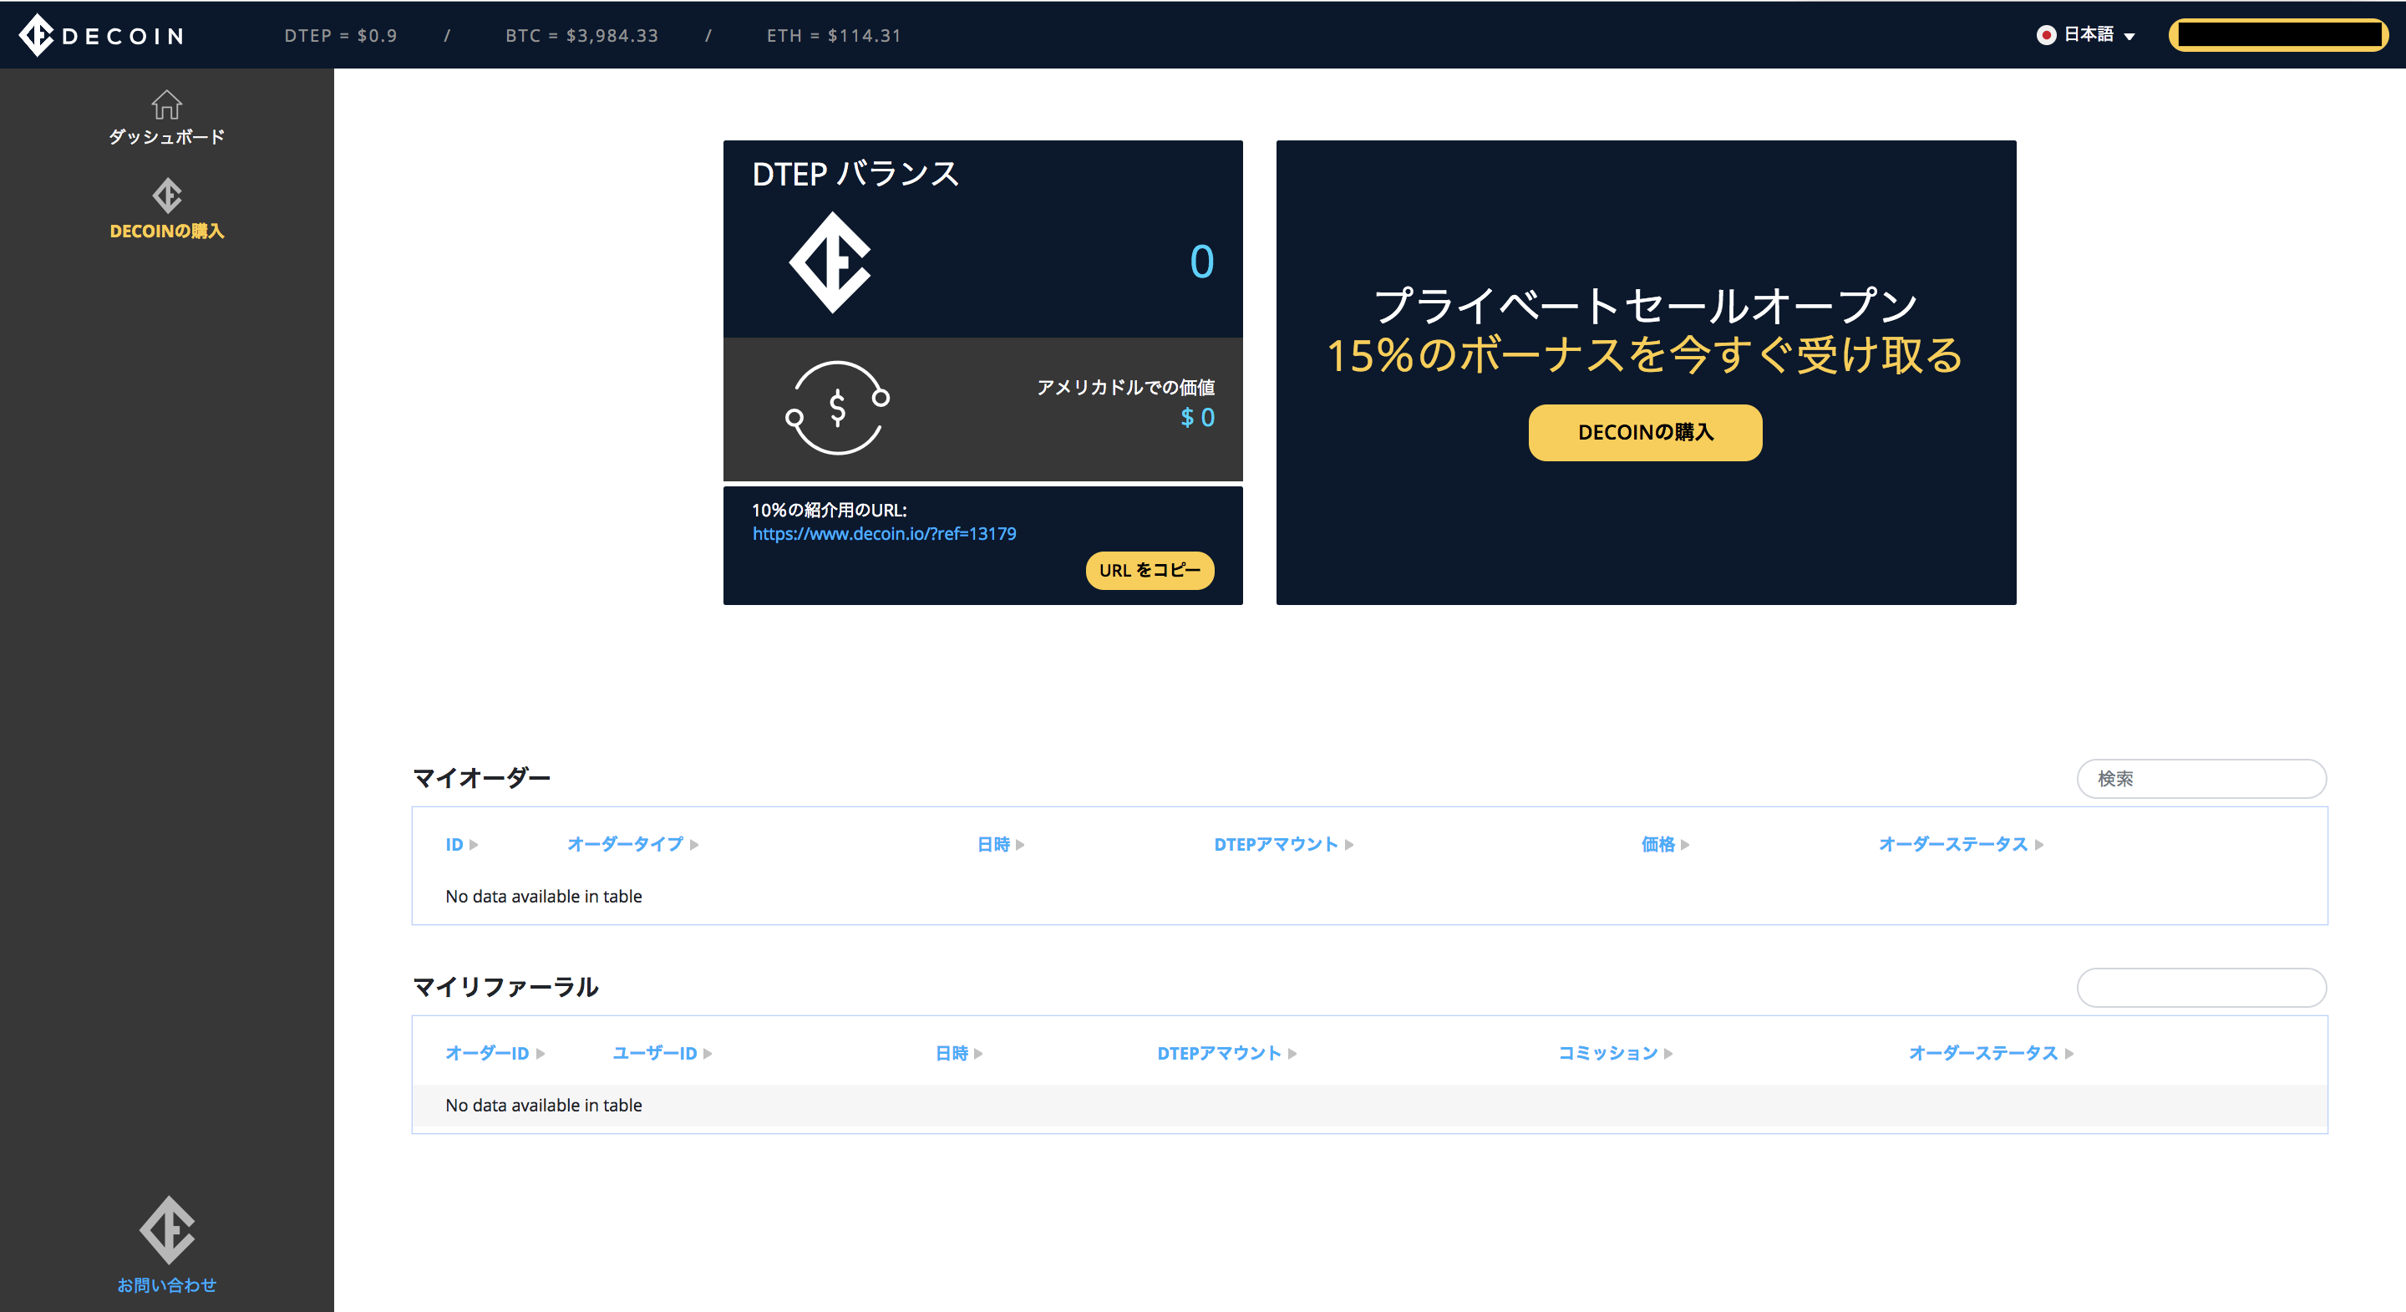
Task: Click 15%のボーナスを今すぐ受け取る text
Action: [x=1645, y=356]
